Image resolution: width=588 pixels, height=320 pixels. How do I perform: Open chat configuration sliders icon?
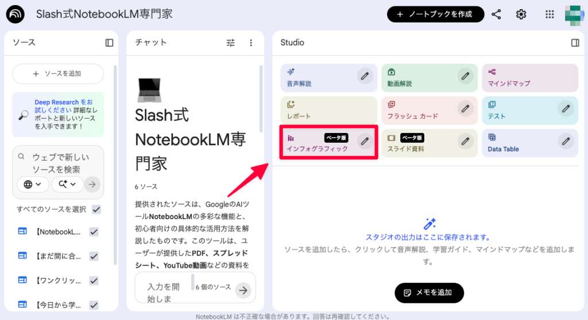(x=231, y=42)
